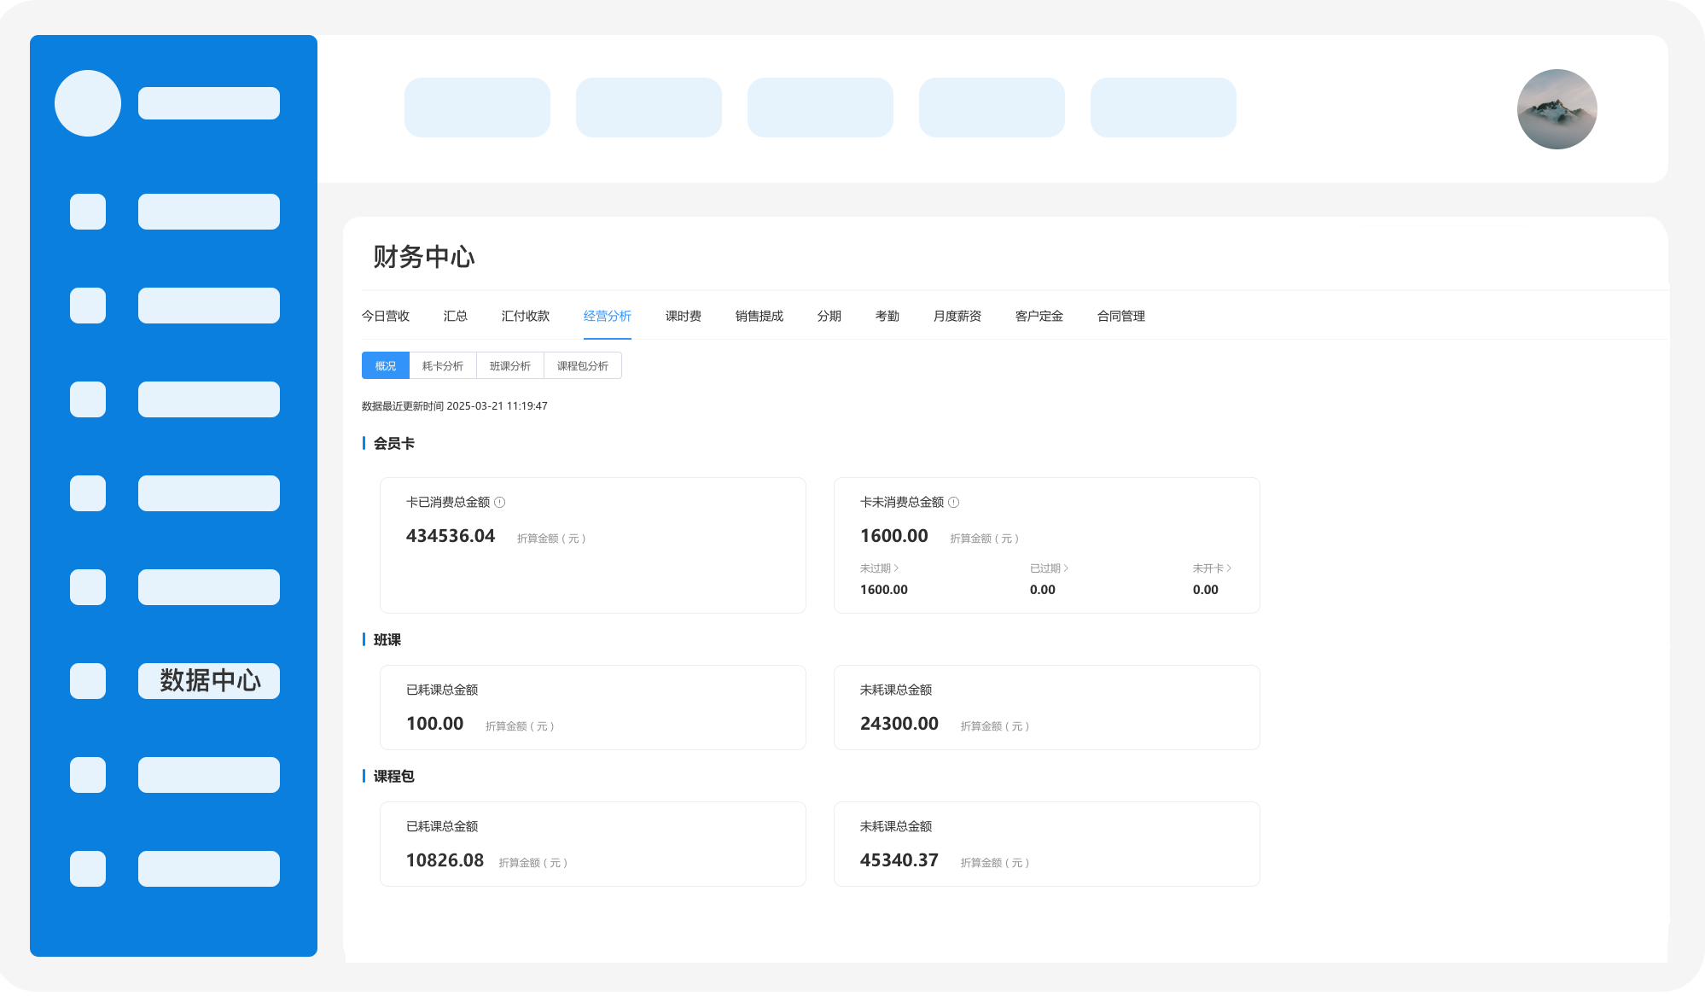Image resolution: width=1705 pixels, height=996 pixels.
Task: Click info icon beside 卡未消费总金额
Action: coord(954,503)
